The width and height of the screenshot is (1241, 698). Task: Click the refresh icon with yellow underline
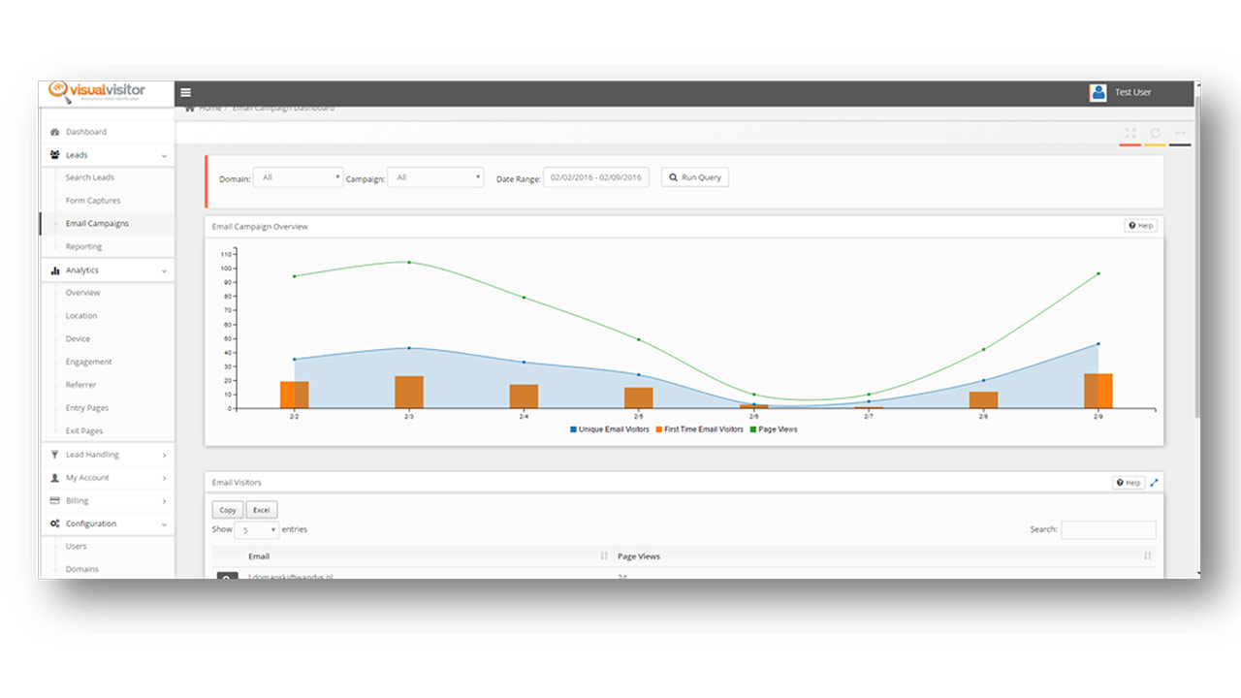point(1155,133)
